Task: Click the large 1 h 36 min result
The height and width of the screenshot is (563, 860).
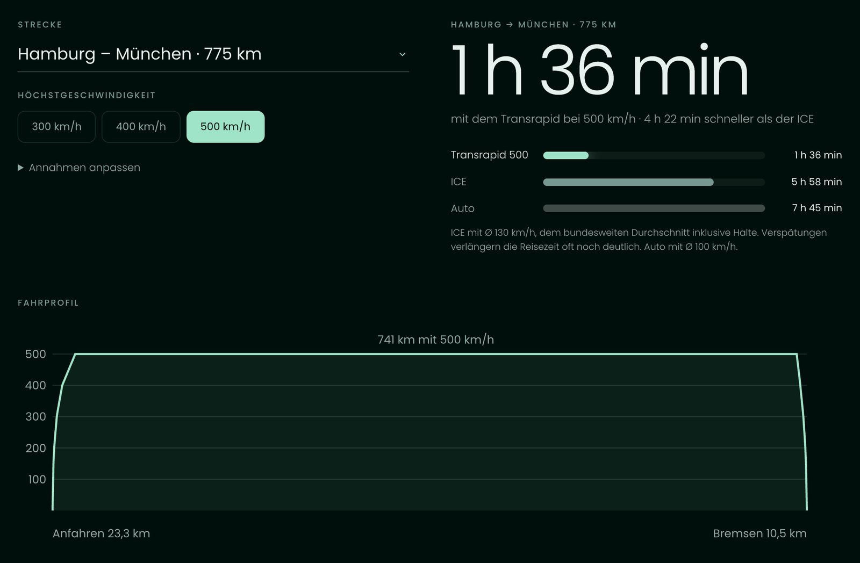Action: tap(600, 71)
